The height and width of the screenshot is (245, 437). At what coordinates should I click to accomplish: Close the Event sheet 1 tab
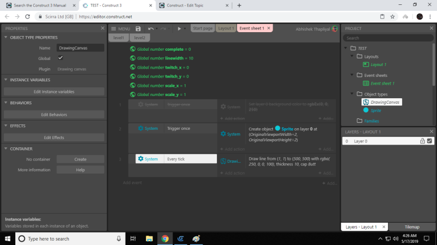(269, 28)
